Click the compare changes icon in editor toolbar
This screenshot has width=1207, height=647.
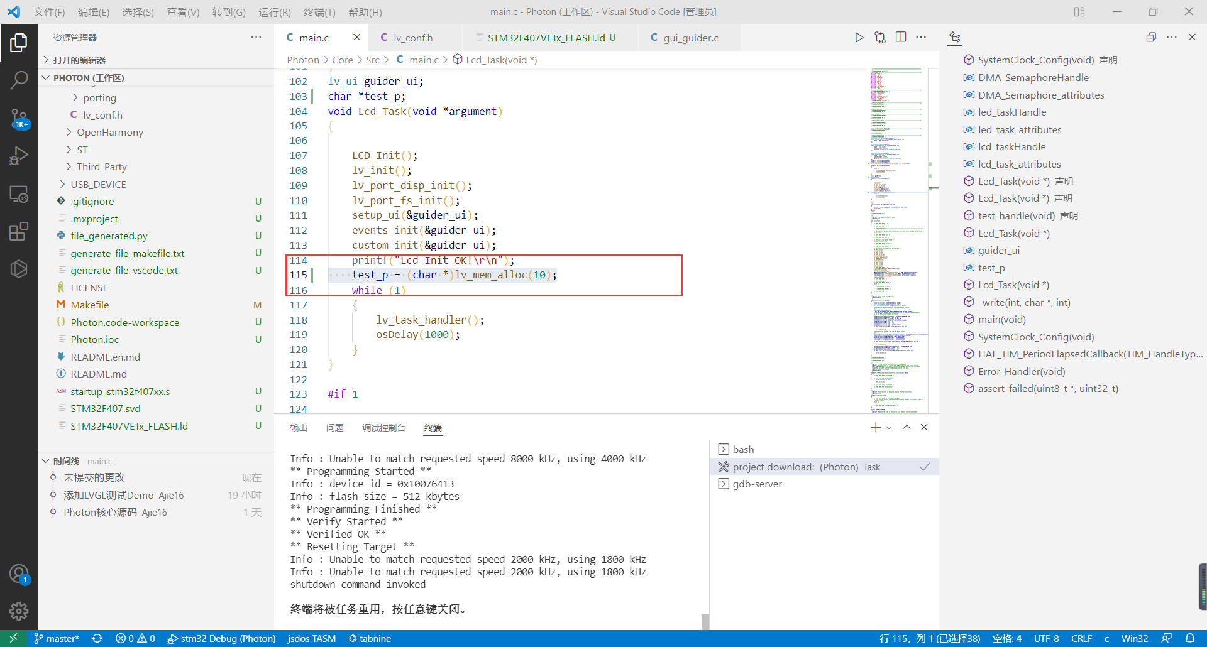click(880, 38)
